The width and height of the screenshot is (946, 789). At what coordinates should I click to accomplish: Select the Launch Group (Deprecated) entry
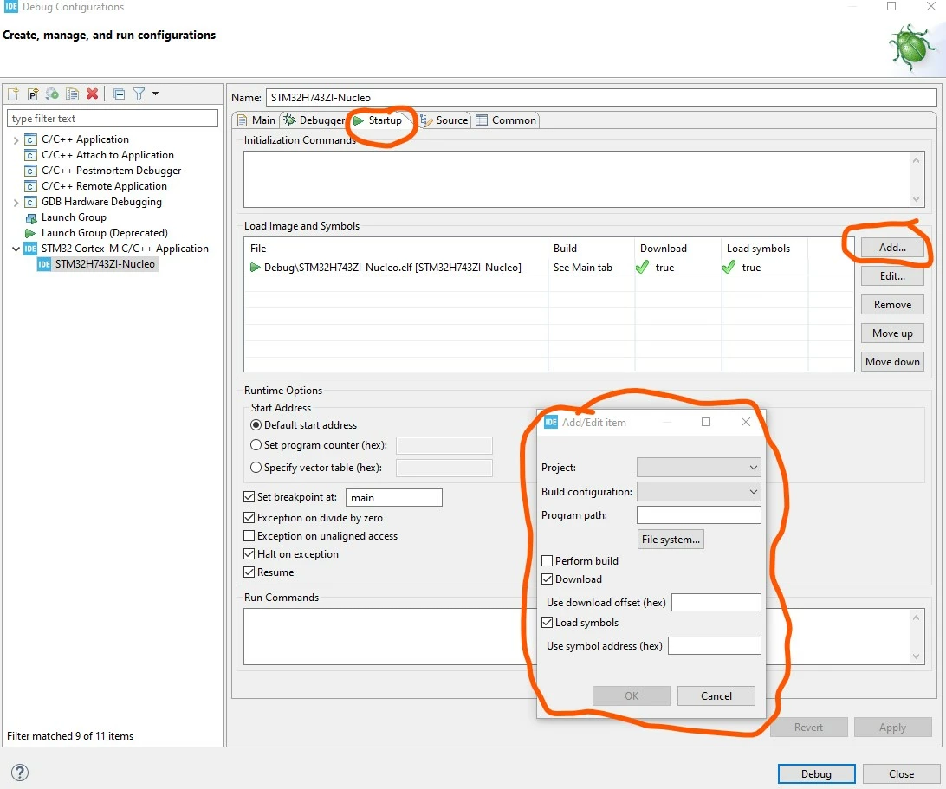[104, 233]
